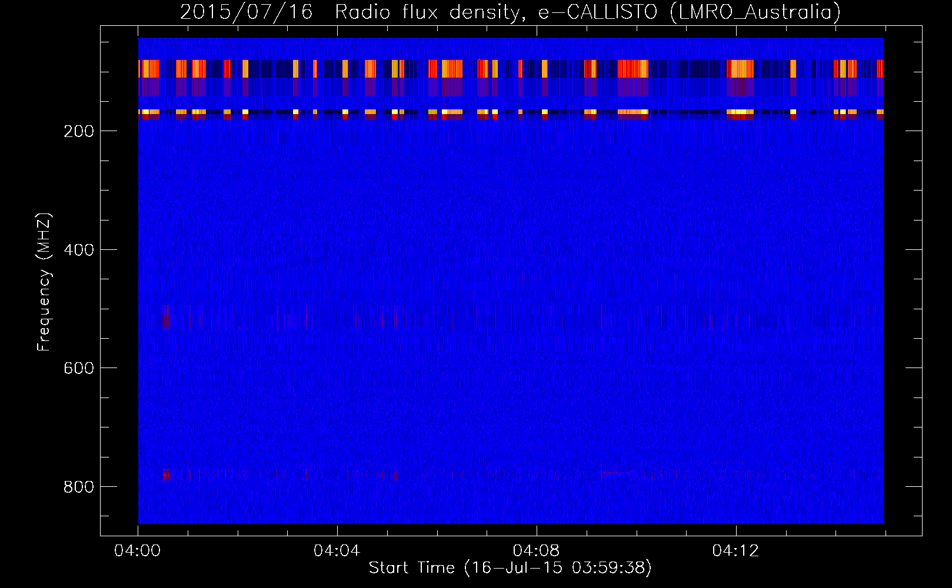952x588 pixels.
Task: Click the 600 frequency tick label
Action: [x=78, y=368]
